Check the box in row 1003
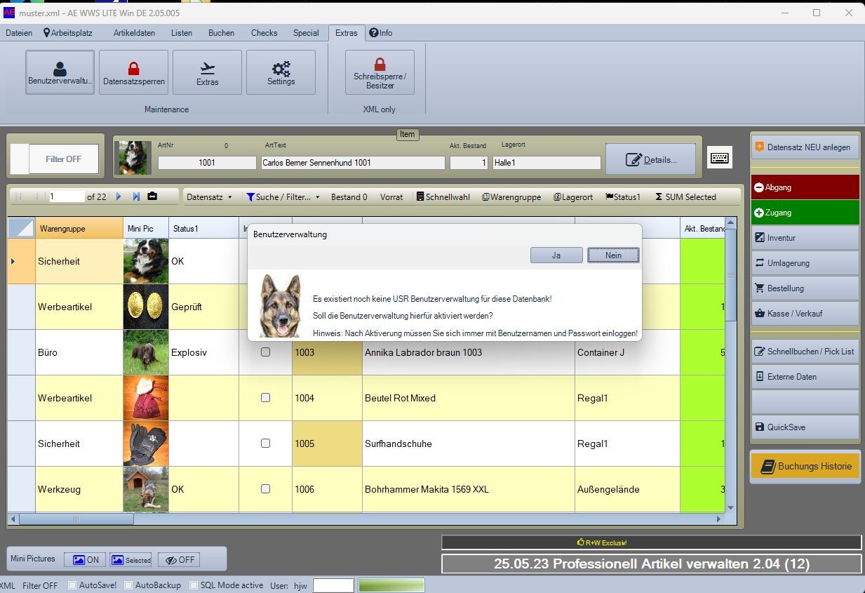This screenshot has width=865, height=593. pos(265,352)
